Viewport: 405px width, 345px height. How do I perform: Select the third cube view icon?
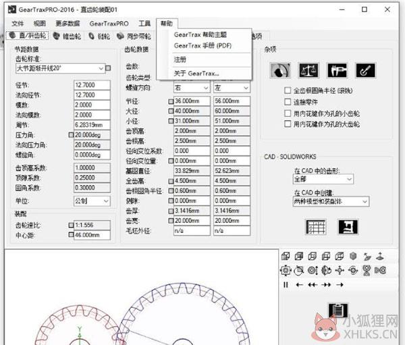313,257
